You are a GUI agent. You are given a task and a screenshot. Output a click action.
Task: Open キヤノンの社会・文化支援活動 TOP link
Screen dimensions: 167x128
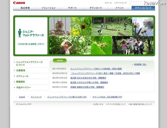[107, 97]
